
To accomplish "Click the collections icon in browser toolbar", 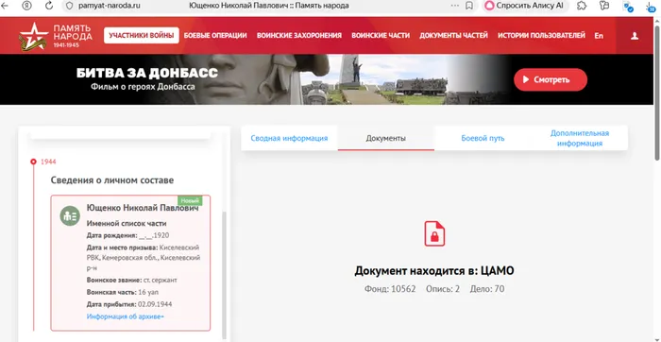I will pyautogui.click(x=604, y=6).
